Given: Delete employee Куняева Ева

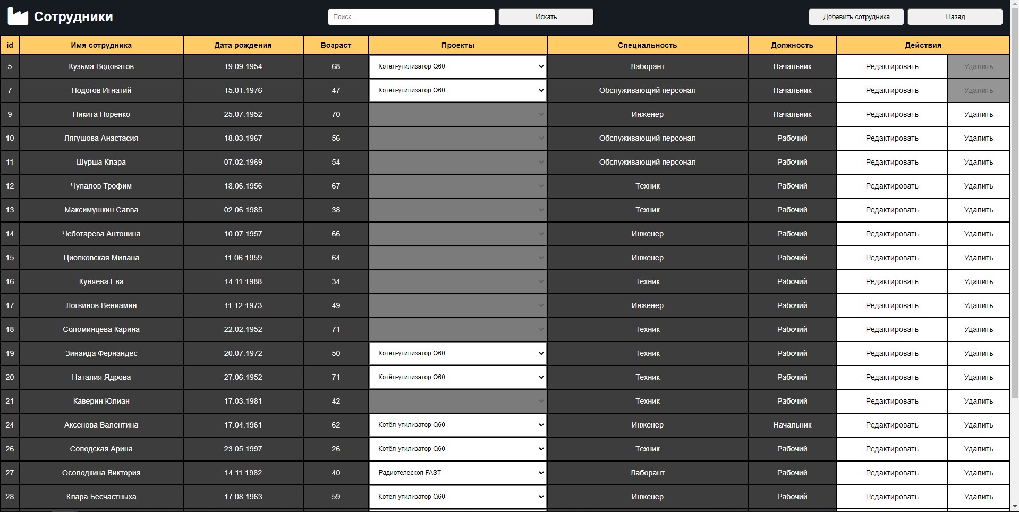Looking at the screenshot, I should coord(979,282).
